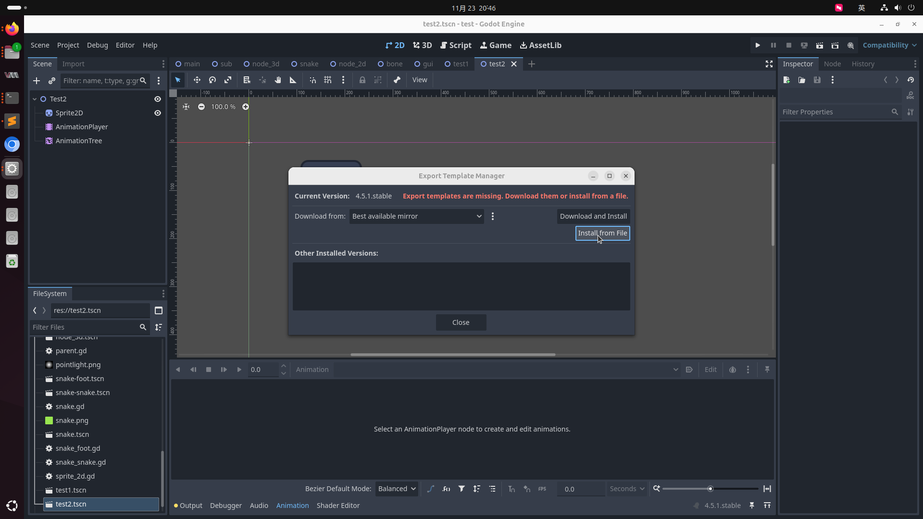Hide the Sprite2D node via eye icon
923x519 pixels.
click(x=157, y=113)
